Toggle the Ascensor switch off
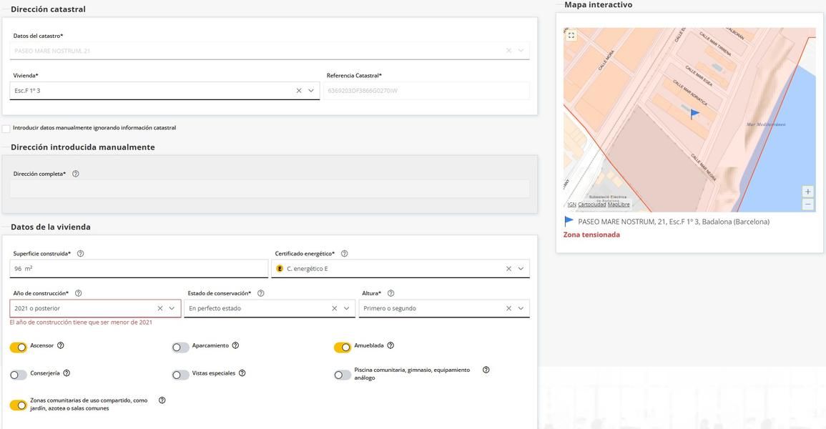 19,347
